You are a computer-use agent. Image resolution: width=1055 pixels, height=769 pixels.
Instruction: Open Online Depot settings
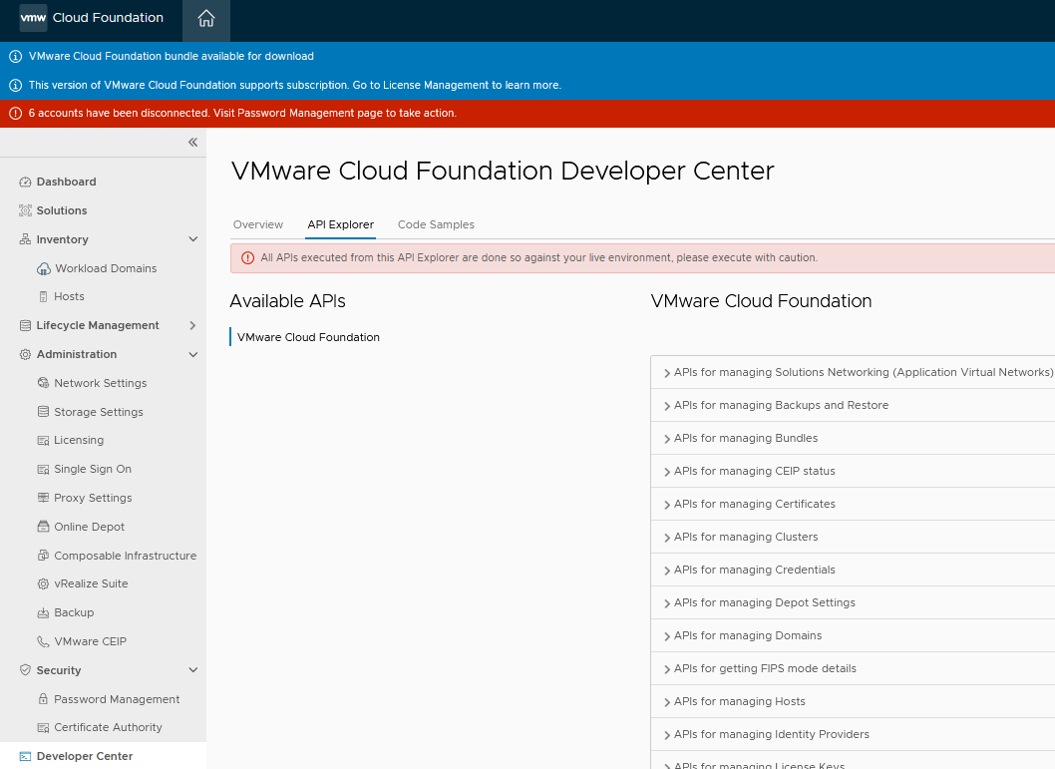pyautogui.click(x=89, y=528)
